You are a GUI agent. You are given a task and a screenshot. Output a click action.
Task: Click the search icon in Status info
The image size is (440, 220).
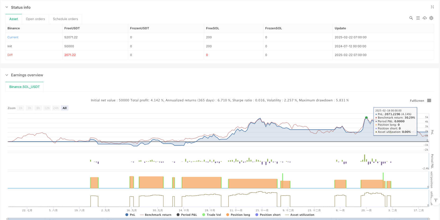[411, 18]
